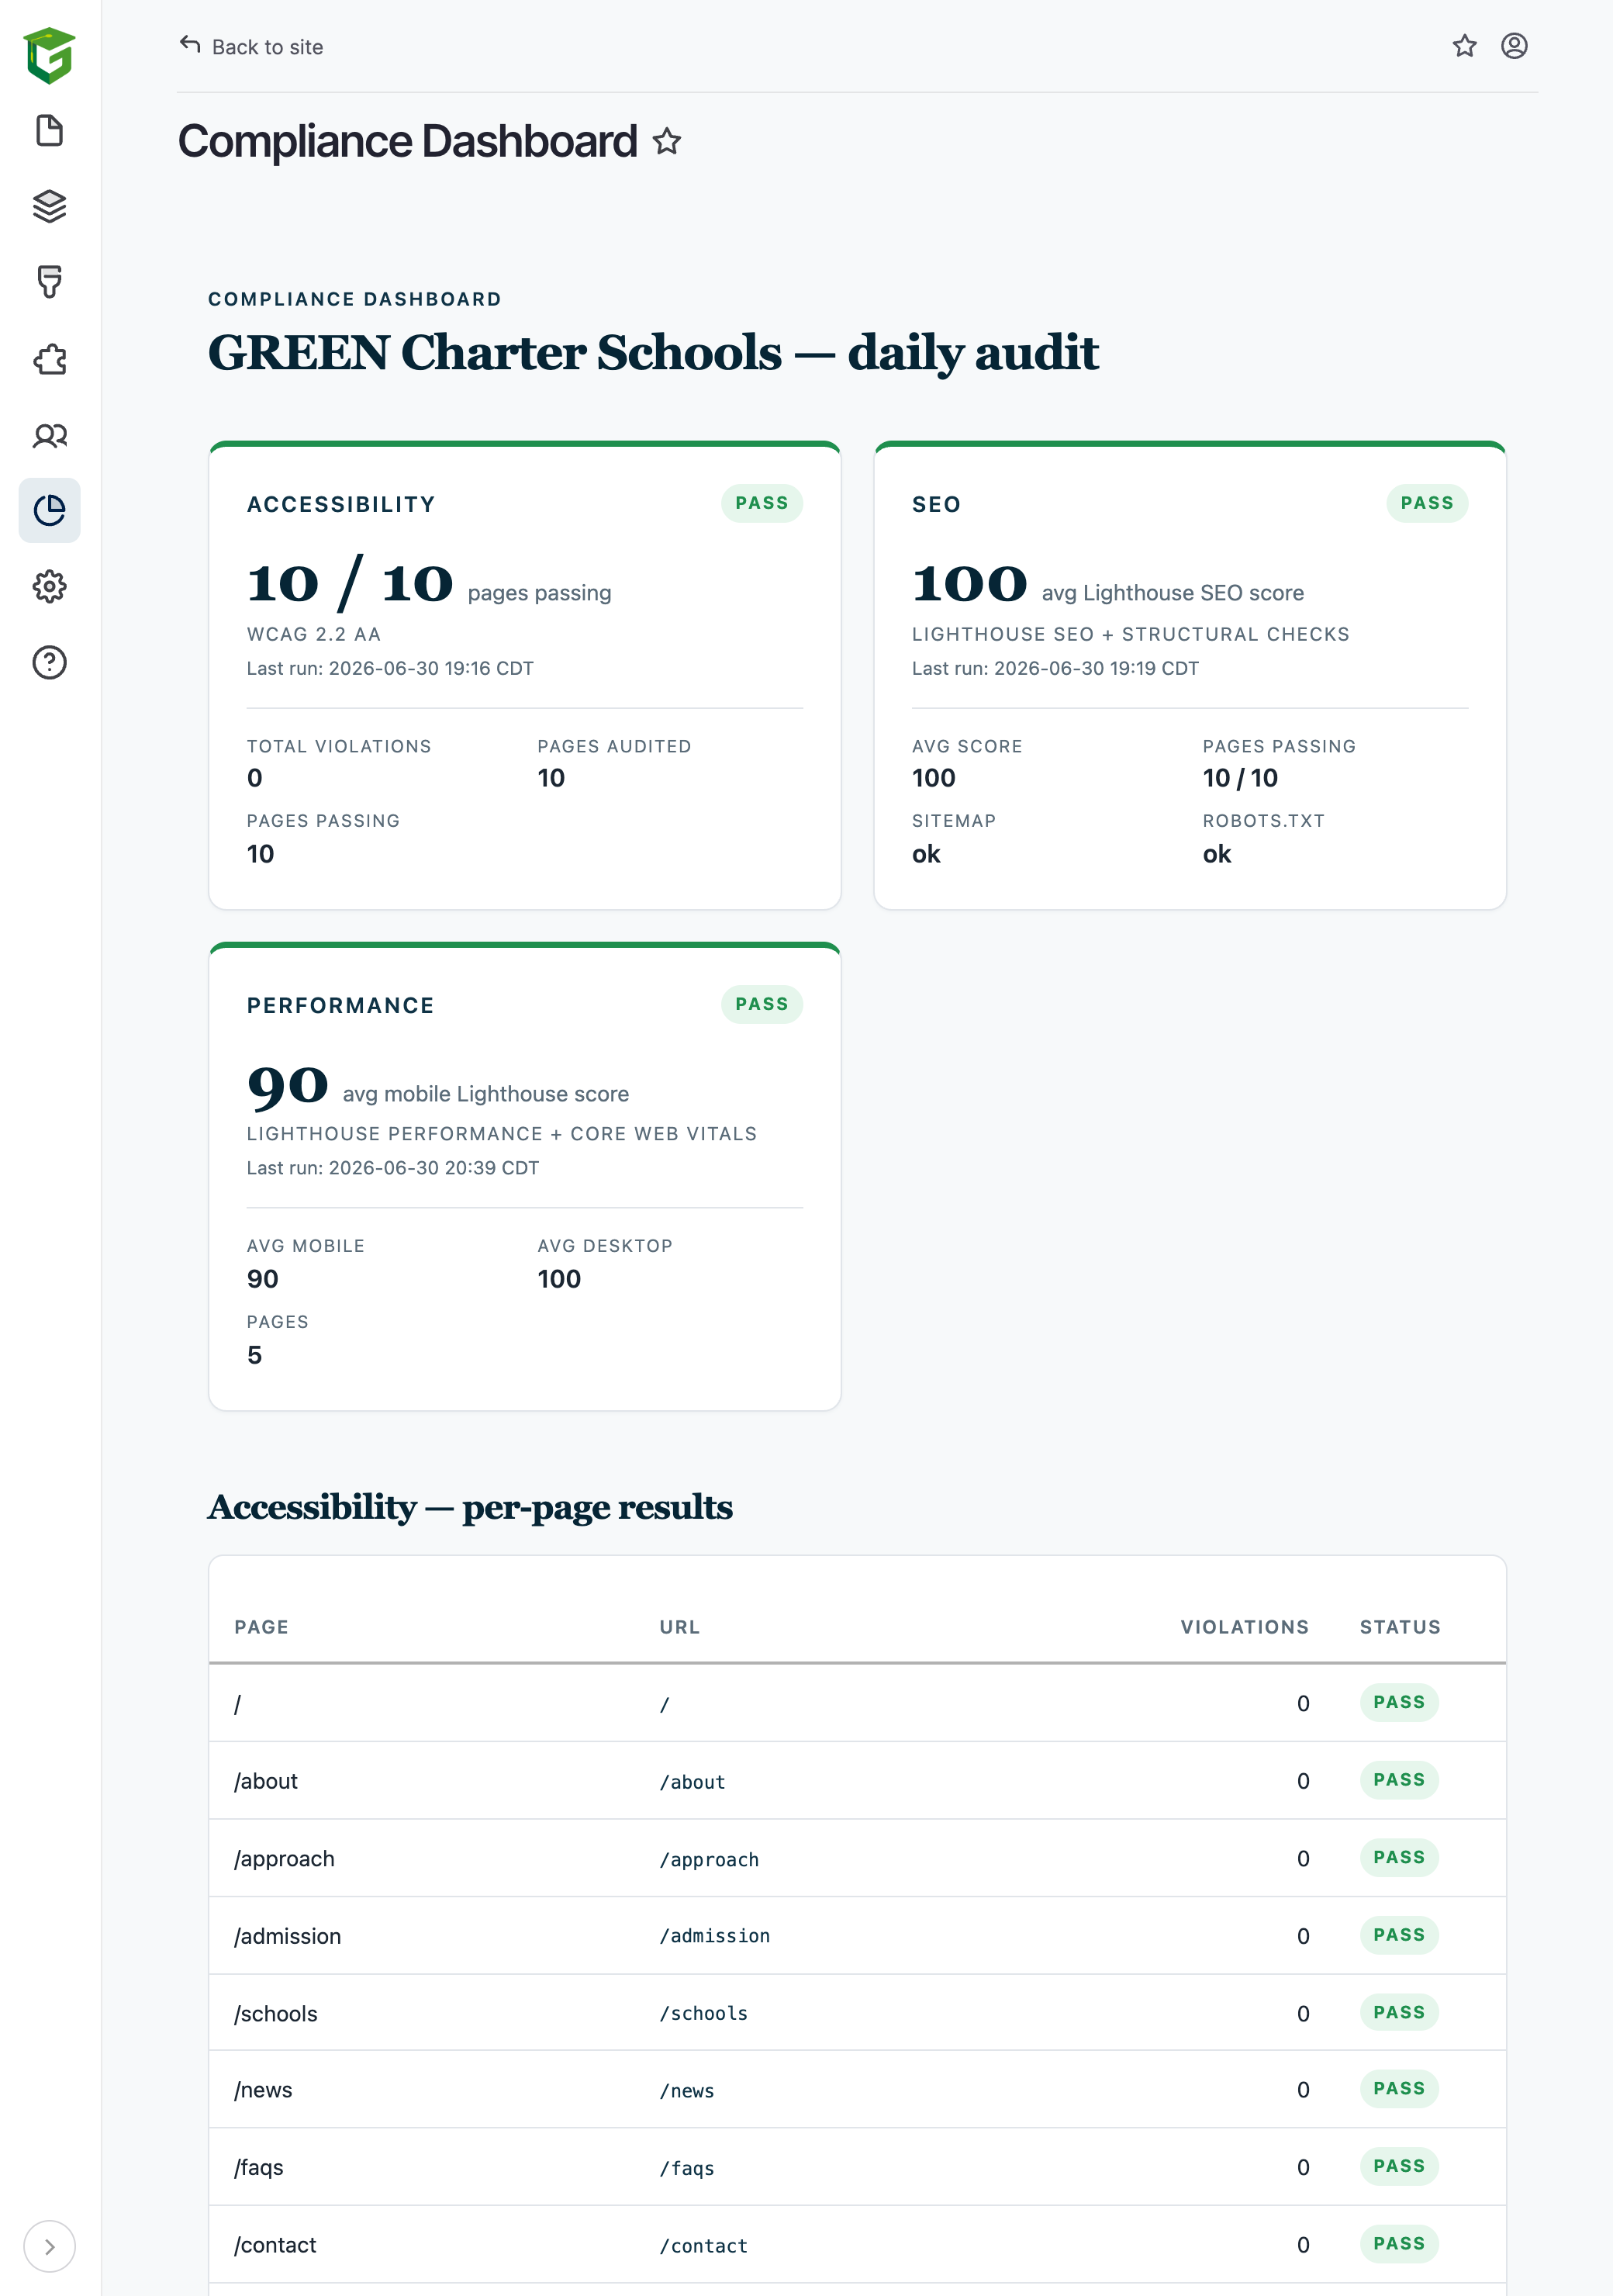The height and width of the screenshot is (2296, 1613).
Task: Click the /about page cell
Action: click(x=266, y=1781)
